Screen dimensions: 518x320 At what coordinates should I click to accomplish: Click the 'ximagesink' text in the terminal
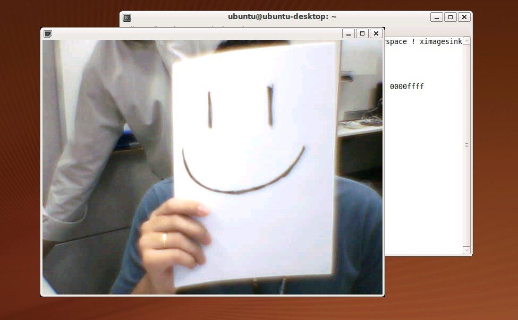click(440, 41)
